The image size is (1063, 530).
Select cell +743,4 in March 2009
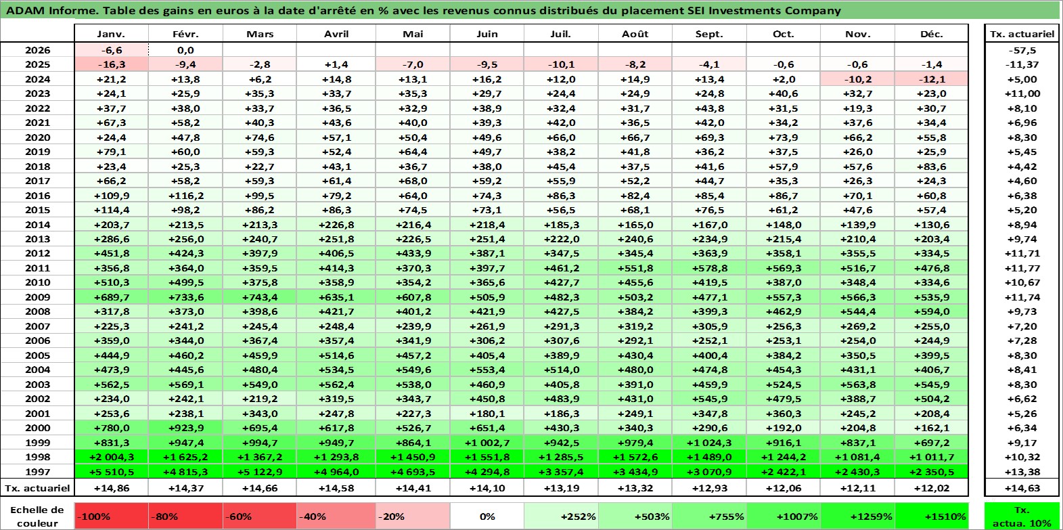pos(260,297)
